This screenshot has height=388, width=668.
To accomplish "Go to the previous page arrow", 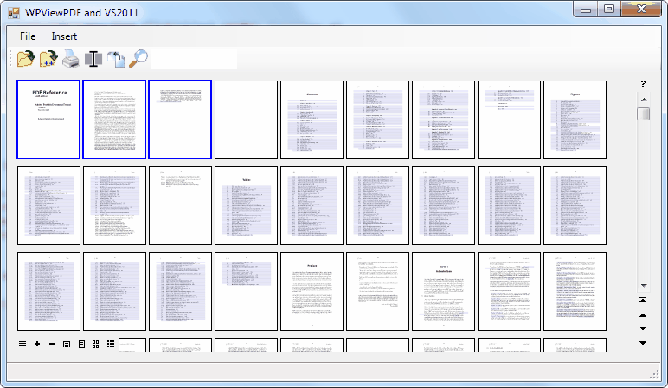I will pyautogui.click(x=643, y=315).
